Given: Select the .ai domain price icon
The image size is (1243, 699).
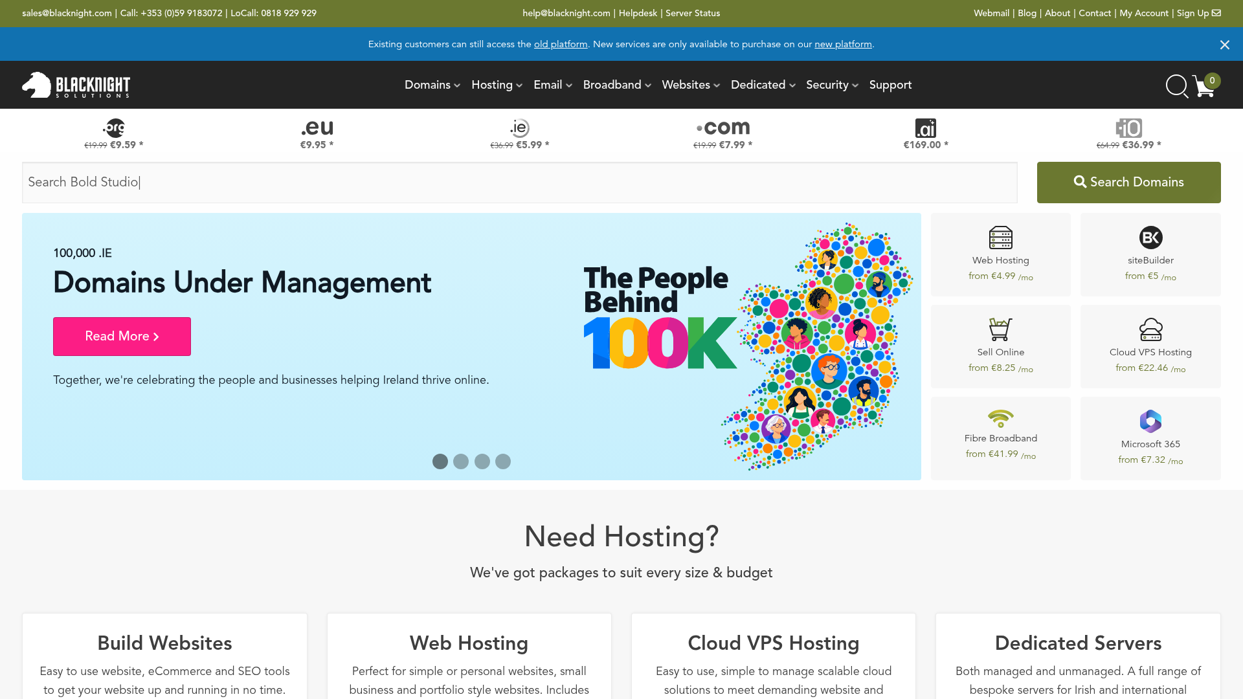Looking at the screenshot, I should [x=926, y=128].
